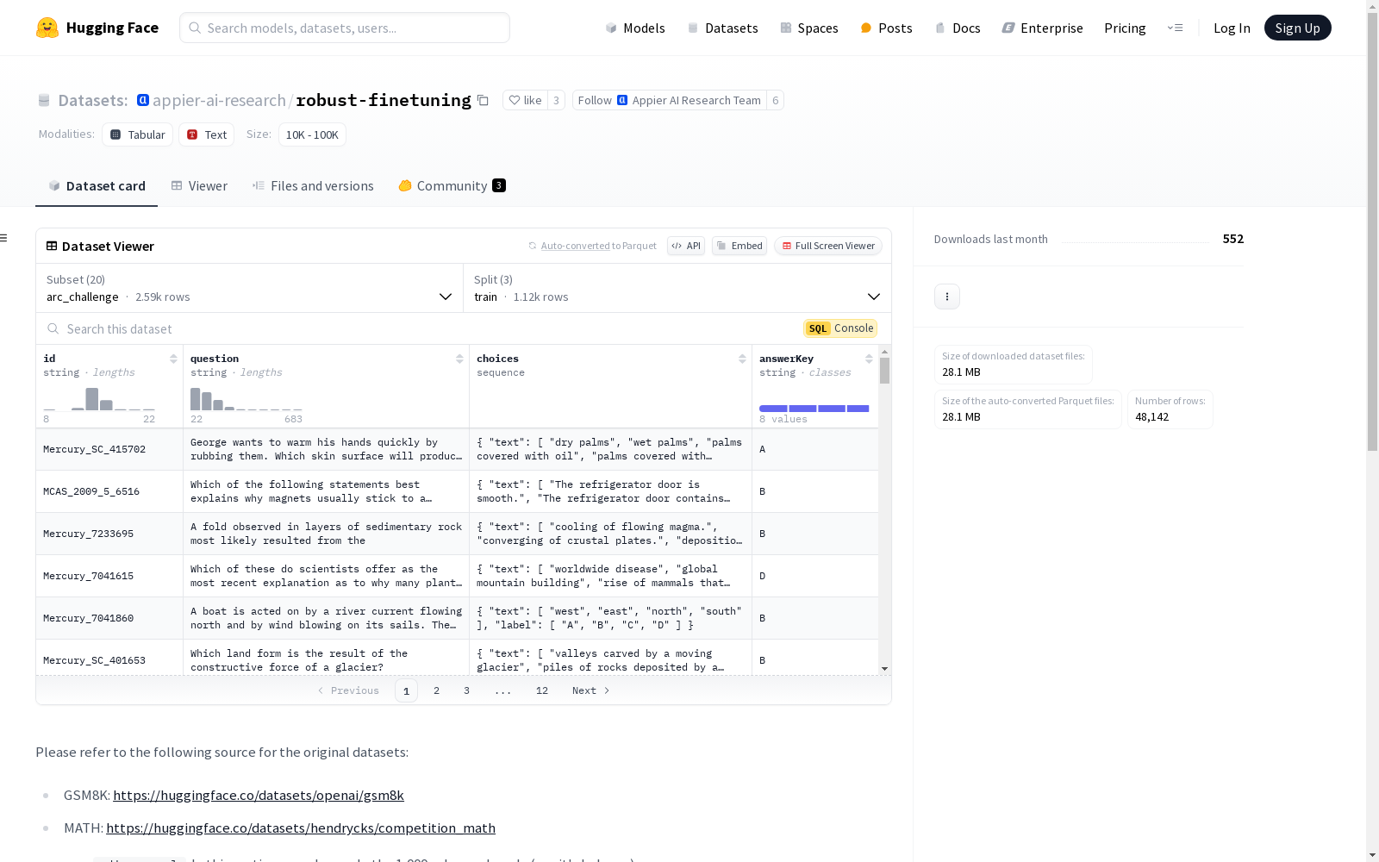
Task: Open the appier-ai-research organization link
Action: (219, 100)
